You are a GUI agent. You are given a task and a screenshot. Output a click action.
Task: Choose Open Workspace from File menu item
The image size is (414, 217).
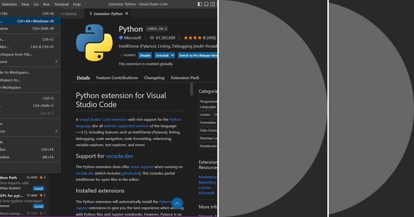click(30, 54)
